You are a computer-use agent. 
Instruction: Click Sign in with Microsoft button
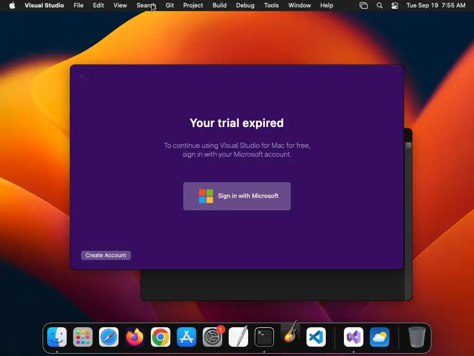(237, 196)
